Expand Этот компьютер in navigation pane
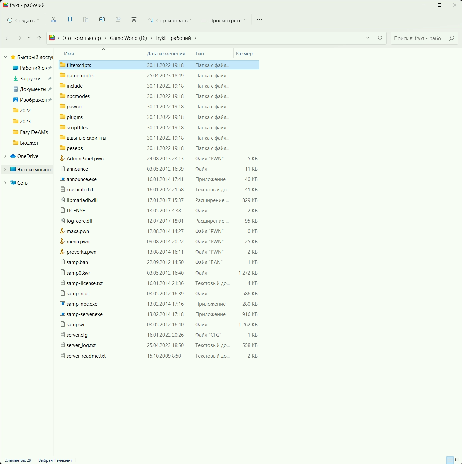The width and height of the screenshot is (462, 464). tap(5, 170)
